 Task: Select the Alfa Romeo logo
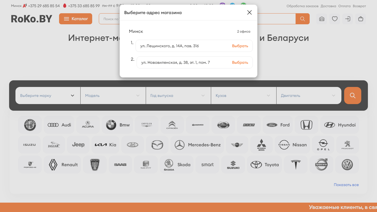point(30,125)
